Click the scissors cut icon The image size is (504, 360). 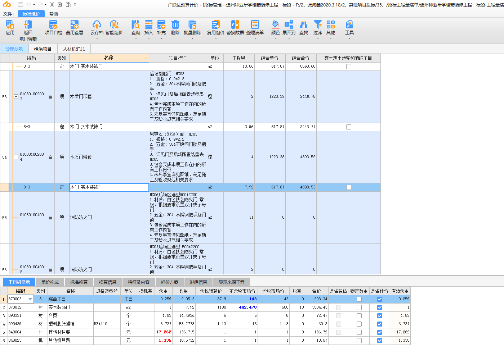point(52,4)
